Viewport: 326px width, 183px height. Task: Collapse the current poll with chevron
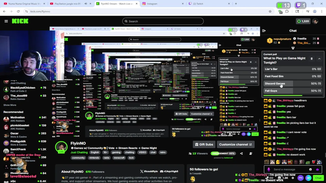(319, 59)
